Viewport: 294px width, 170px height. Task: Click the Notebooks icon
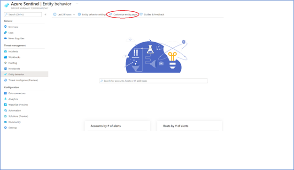(x=6, y=68)
